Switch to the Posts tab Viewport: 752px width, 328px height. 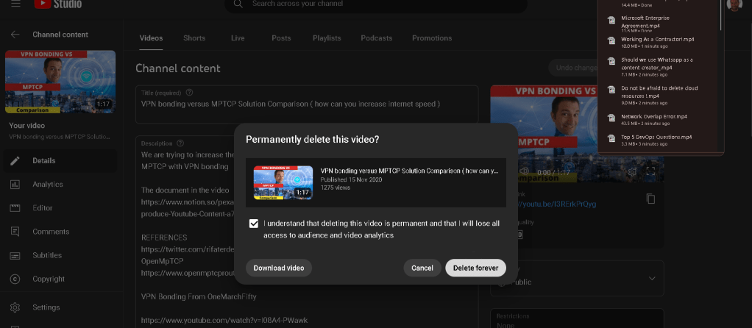point(281,38)
